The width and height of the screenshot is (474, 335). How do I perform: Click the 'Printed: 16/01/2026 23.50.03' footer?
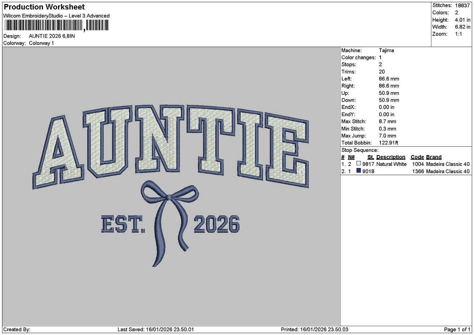(x=315, y=330)
